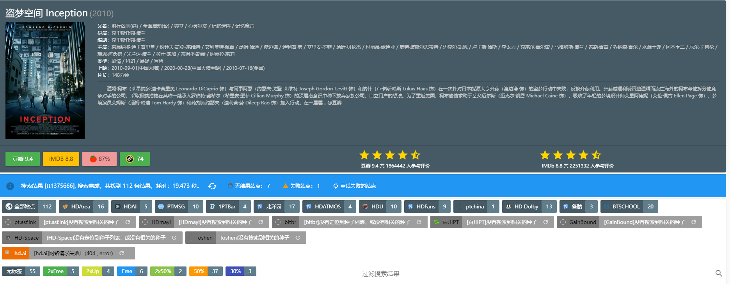Click the HDmayi site label
730x284 pixels.
click(x=156, y=222)
